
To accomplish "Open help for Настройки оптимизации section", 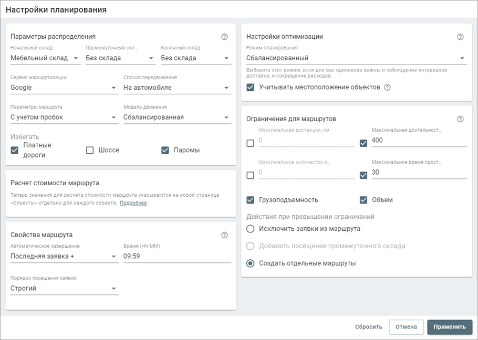I will 461,37.
